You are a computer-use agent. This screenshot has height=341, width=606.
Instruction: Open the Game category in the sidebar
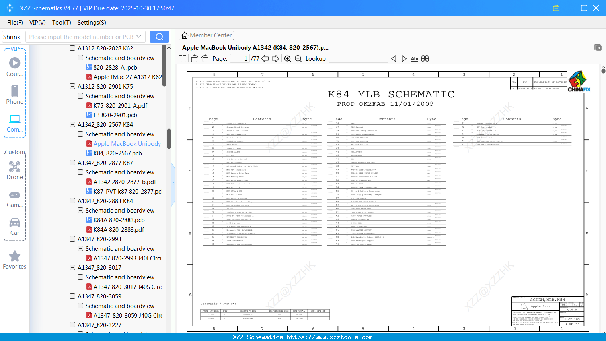(15, 199)
